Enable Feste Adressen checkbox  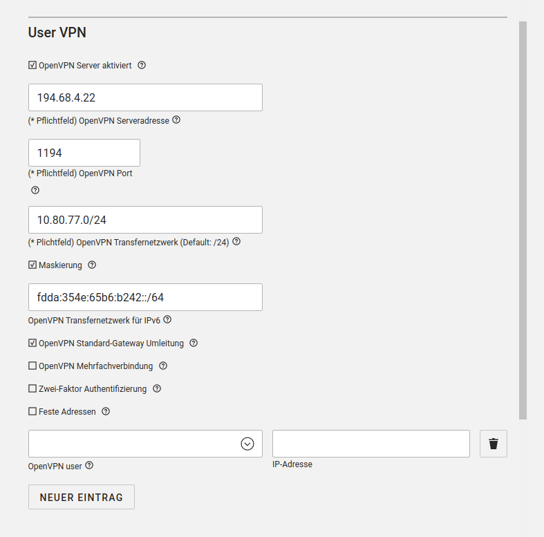(x=32, y=411)
